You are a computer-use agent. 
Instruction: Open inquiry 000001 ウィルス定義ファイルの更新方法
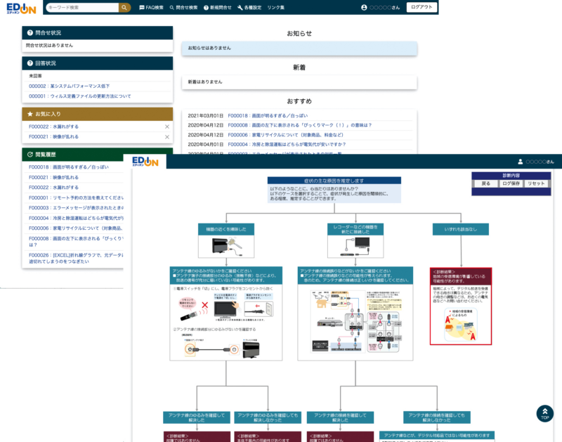pyautogui.click(x=79, y=96)
